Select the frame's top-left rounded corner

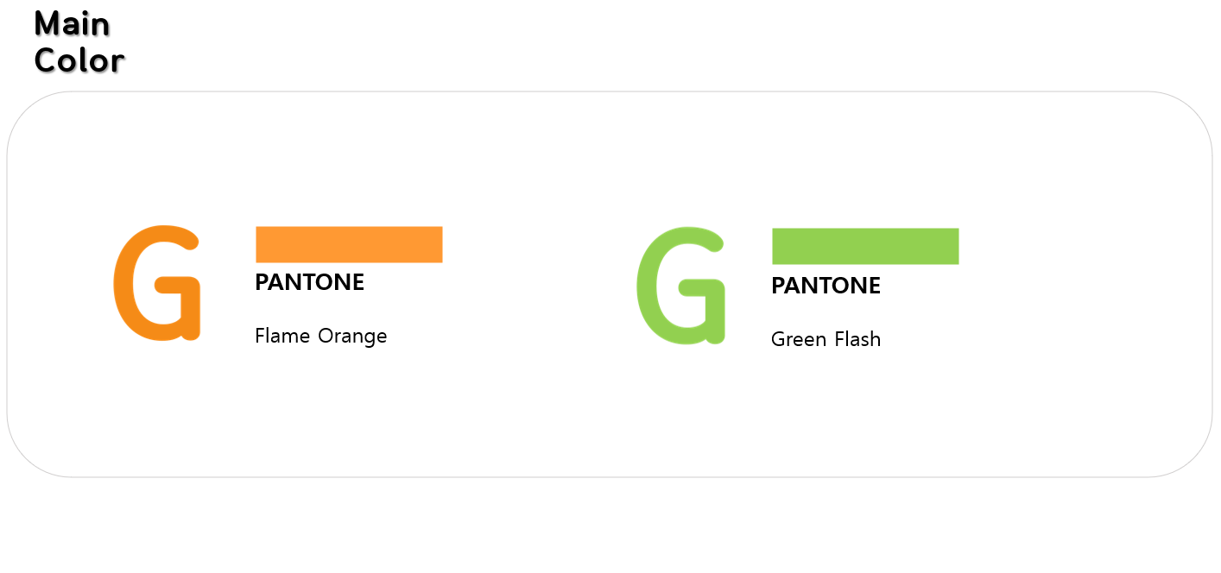26,110
